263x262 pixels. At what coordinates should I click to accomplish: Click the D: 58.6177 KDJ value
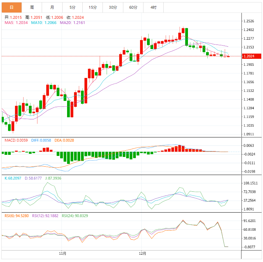[33, 178]
